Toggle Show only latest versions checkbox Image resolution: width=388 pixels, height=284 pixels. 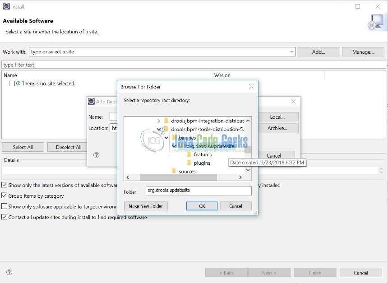pyautogui.click(x=4, y=185)
